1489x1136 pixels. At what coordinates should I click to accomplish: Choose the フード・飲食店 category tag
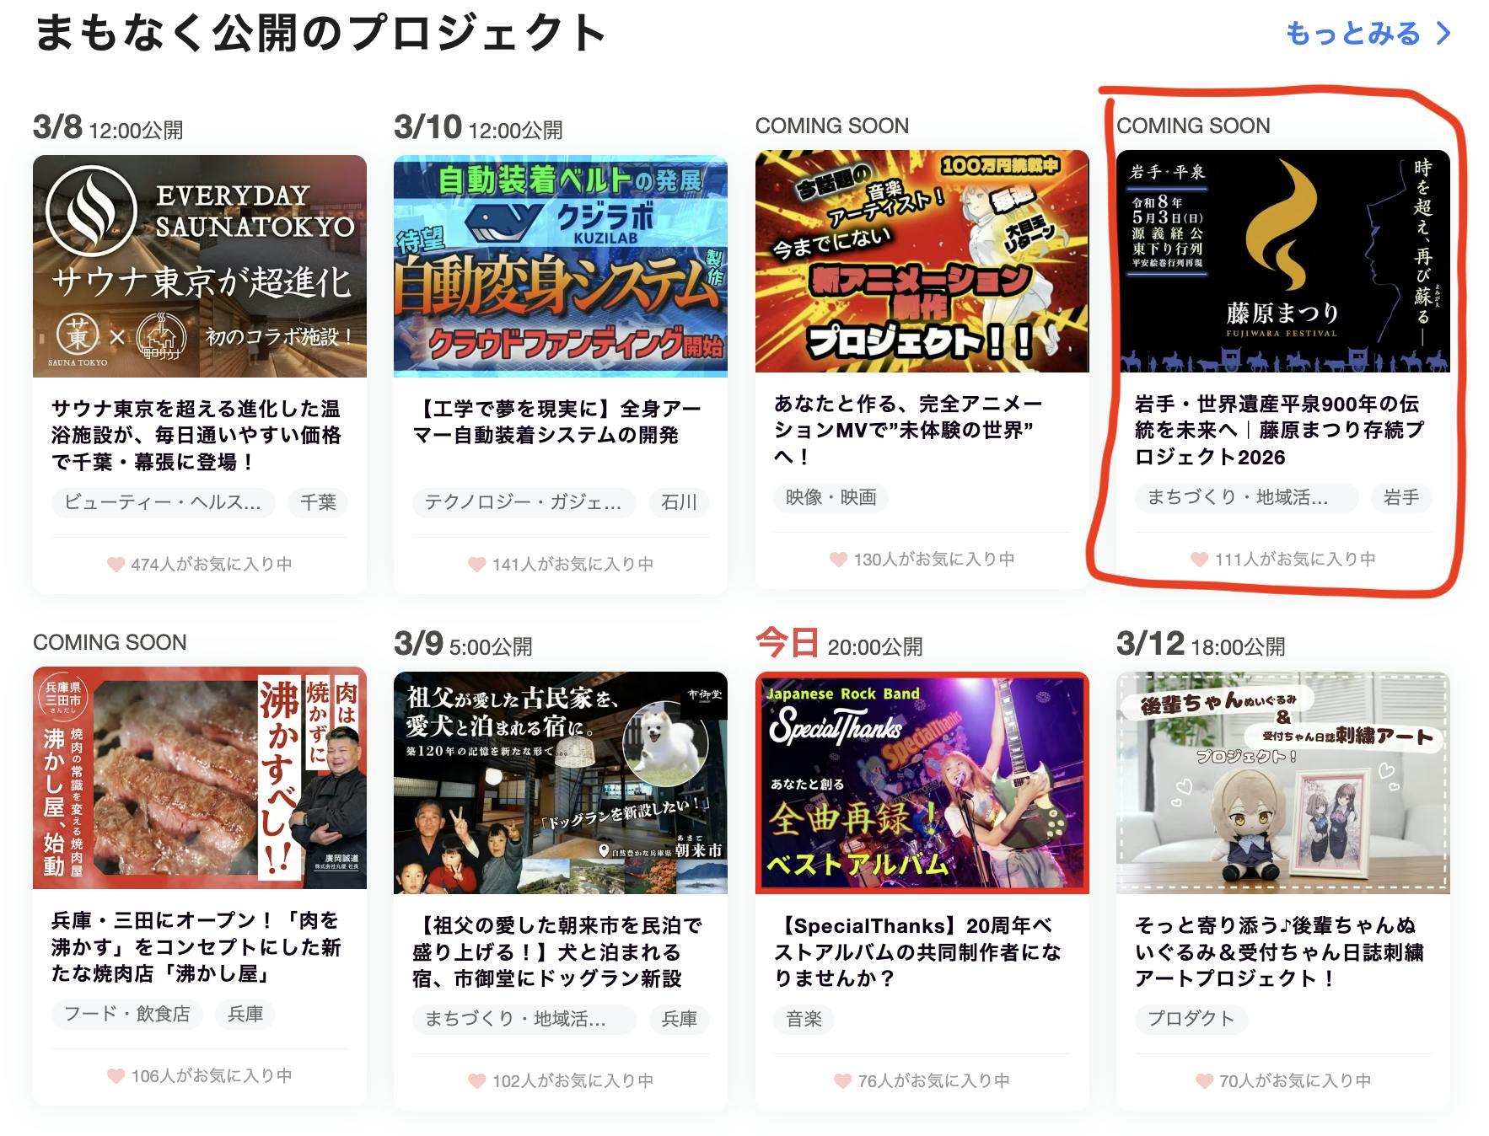click(x=127, y=1014)
